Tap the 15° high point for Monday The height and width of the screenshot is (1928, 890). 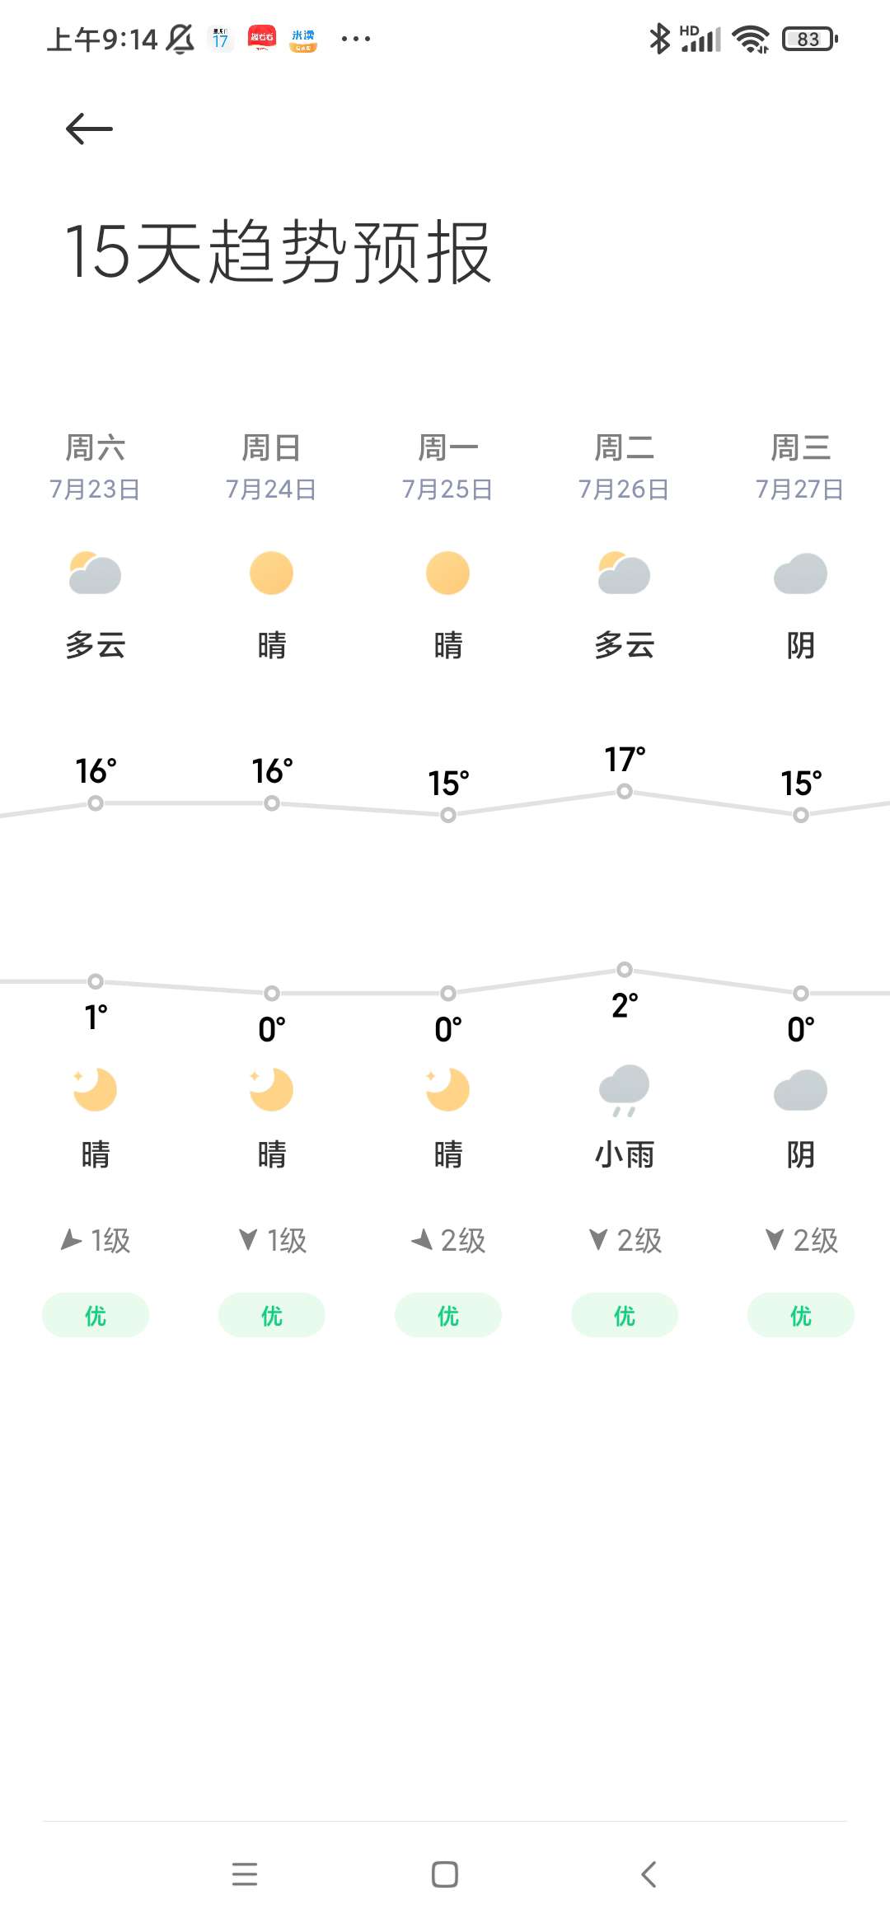(x=448, y=815)
